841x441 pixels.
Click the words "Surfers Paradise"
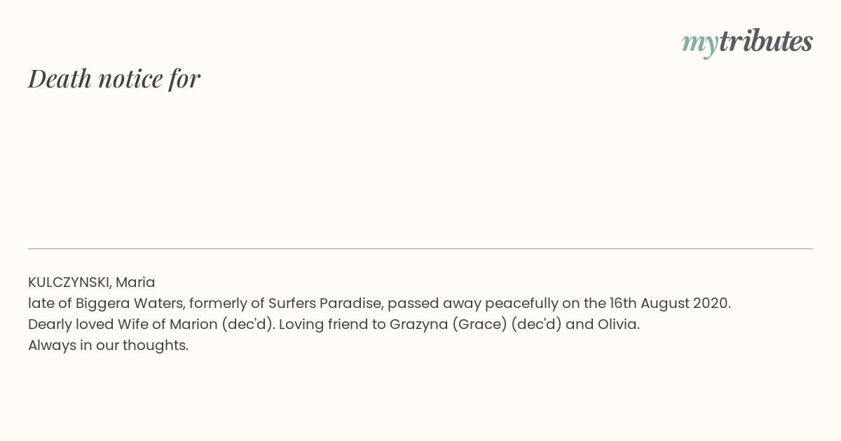click(325, 304)
